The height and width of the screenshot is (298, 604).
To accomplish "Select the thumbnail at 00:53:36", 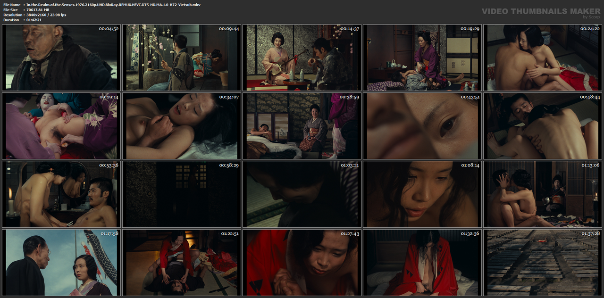I will point(61,194).
